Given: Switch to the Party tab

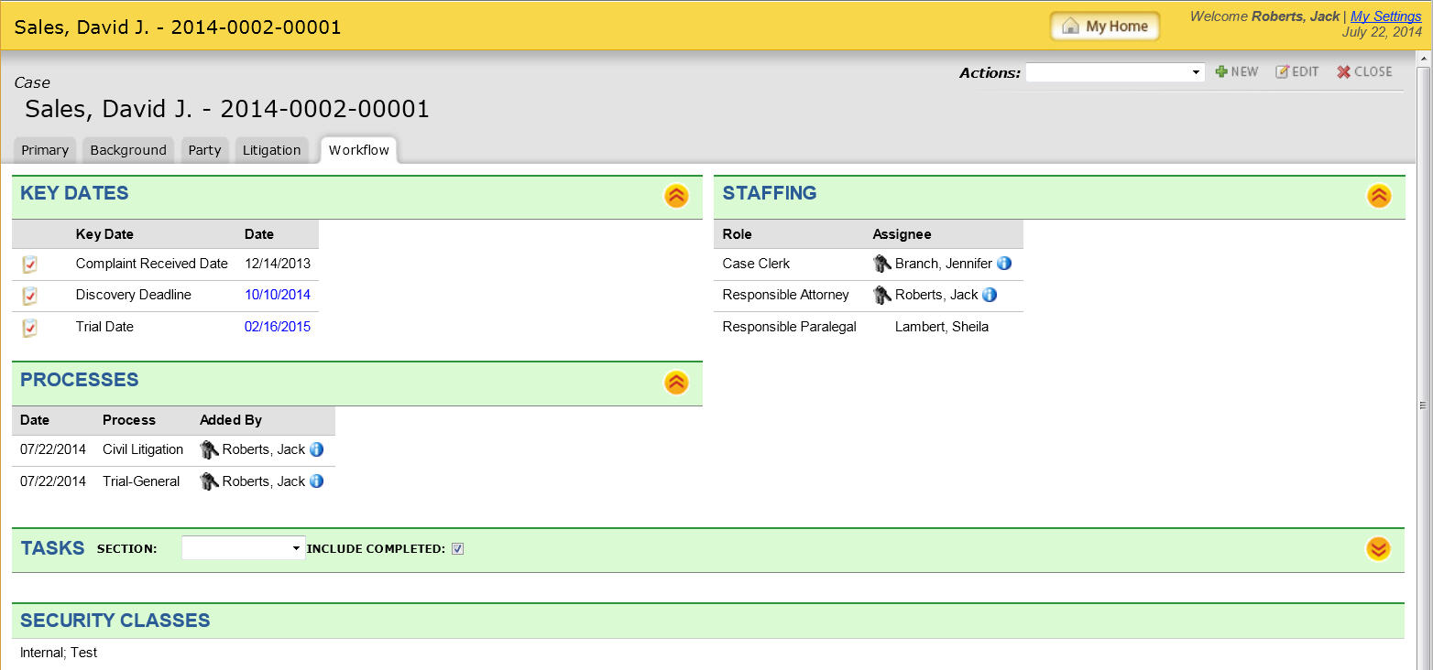Looking at the screenshot, I should [204, 150].
